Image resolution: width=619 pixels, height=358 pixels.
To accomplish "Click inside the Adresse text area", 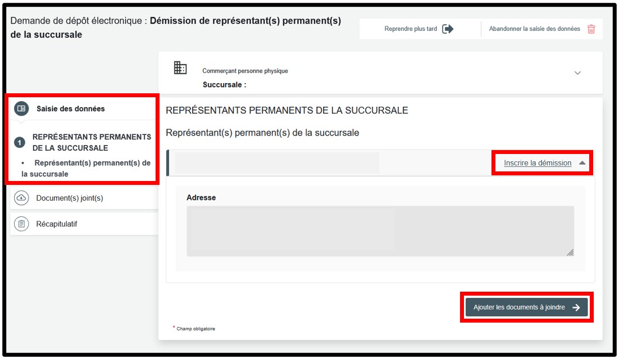I will (x=380, y=231).
